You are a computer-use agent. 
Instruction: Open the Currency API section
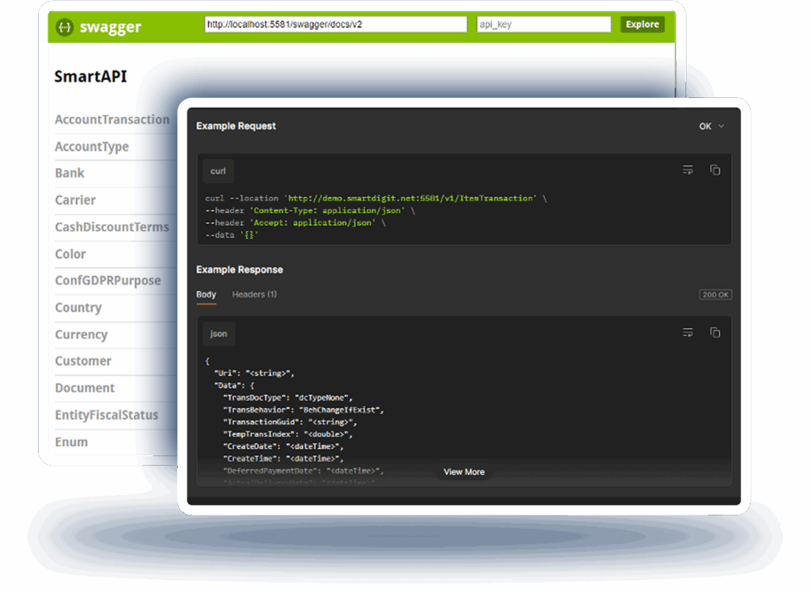(81, 334)
